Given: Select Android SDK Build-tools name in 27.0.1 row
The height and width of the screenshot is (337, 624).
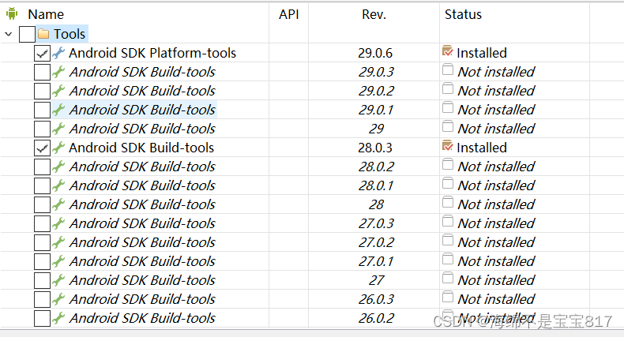Looking at the screenshot, I should click(142, 261).
